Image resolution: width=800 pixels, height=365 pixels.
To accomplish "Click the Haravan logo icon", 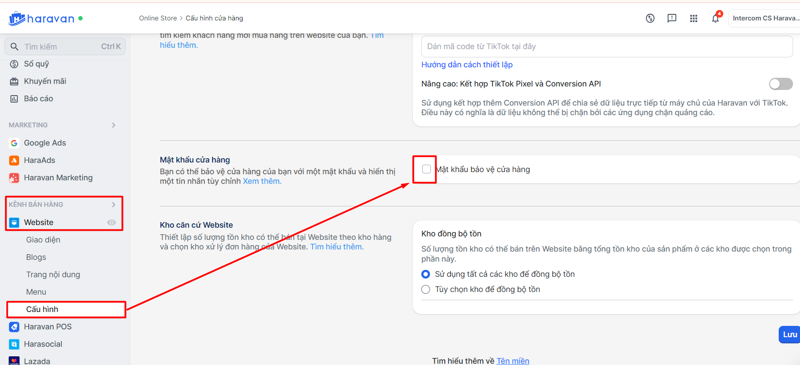I will pyautogui.click(x=17, y=18).
